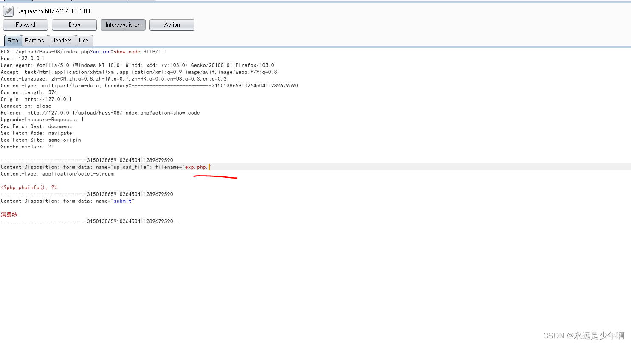Click the submit form-data name value
The width and height of the screenshot is (631, 344).
click(122, 201)
